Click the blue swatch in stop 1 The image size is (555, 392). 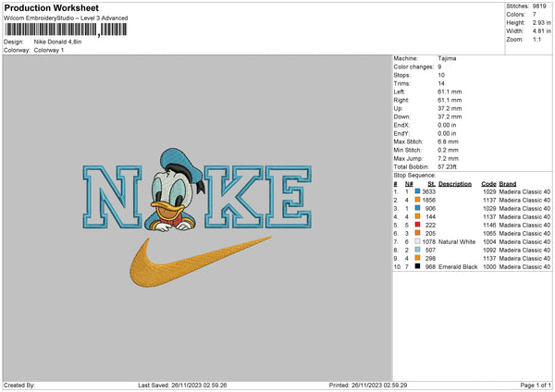pyautogui.click(x=417, y=190)
